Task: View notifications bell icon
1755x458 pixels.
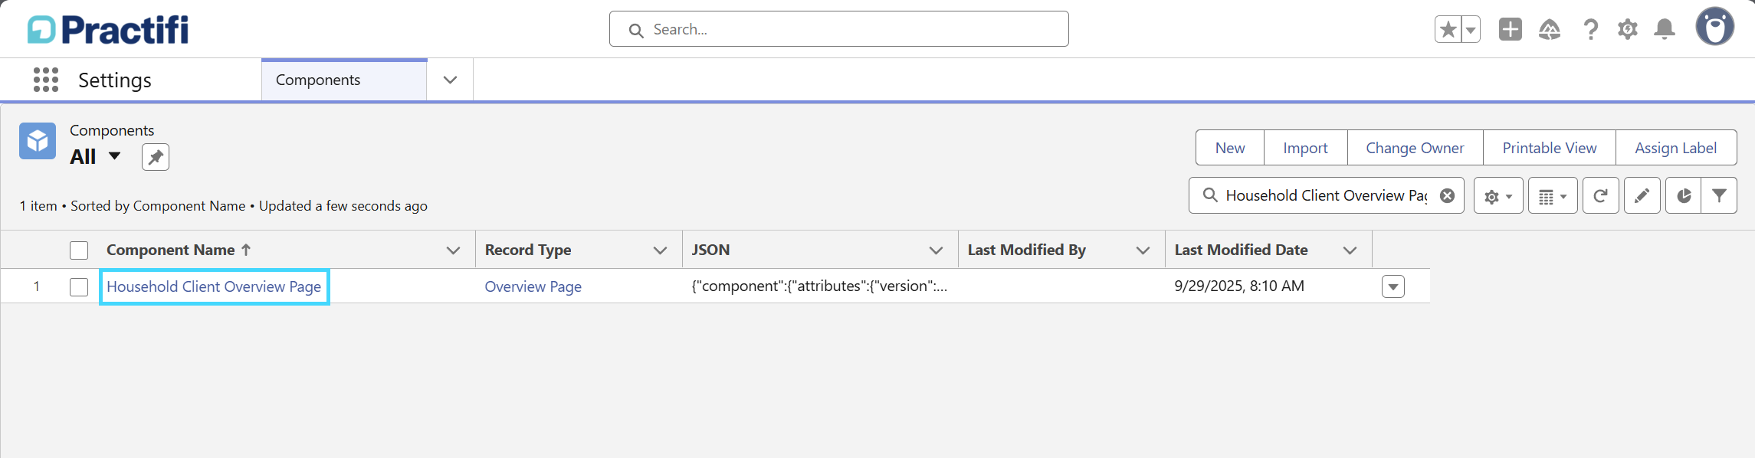Action: click(x=1665, y=30)
